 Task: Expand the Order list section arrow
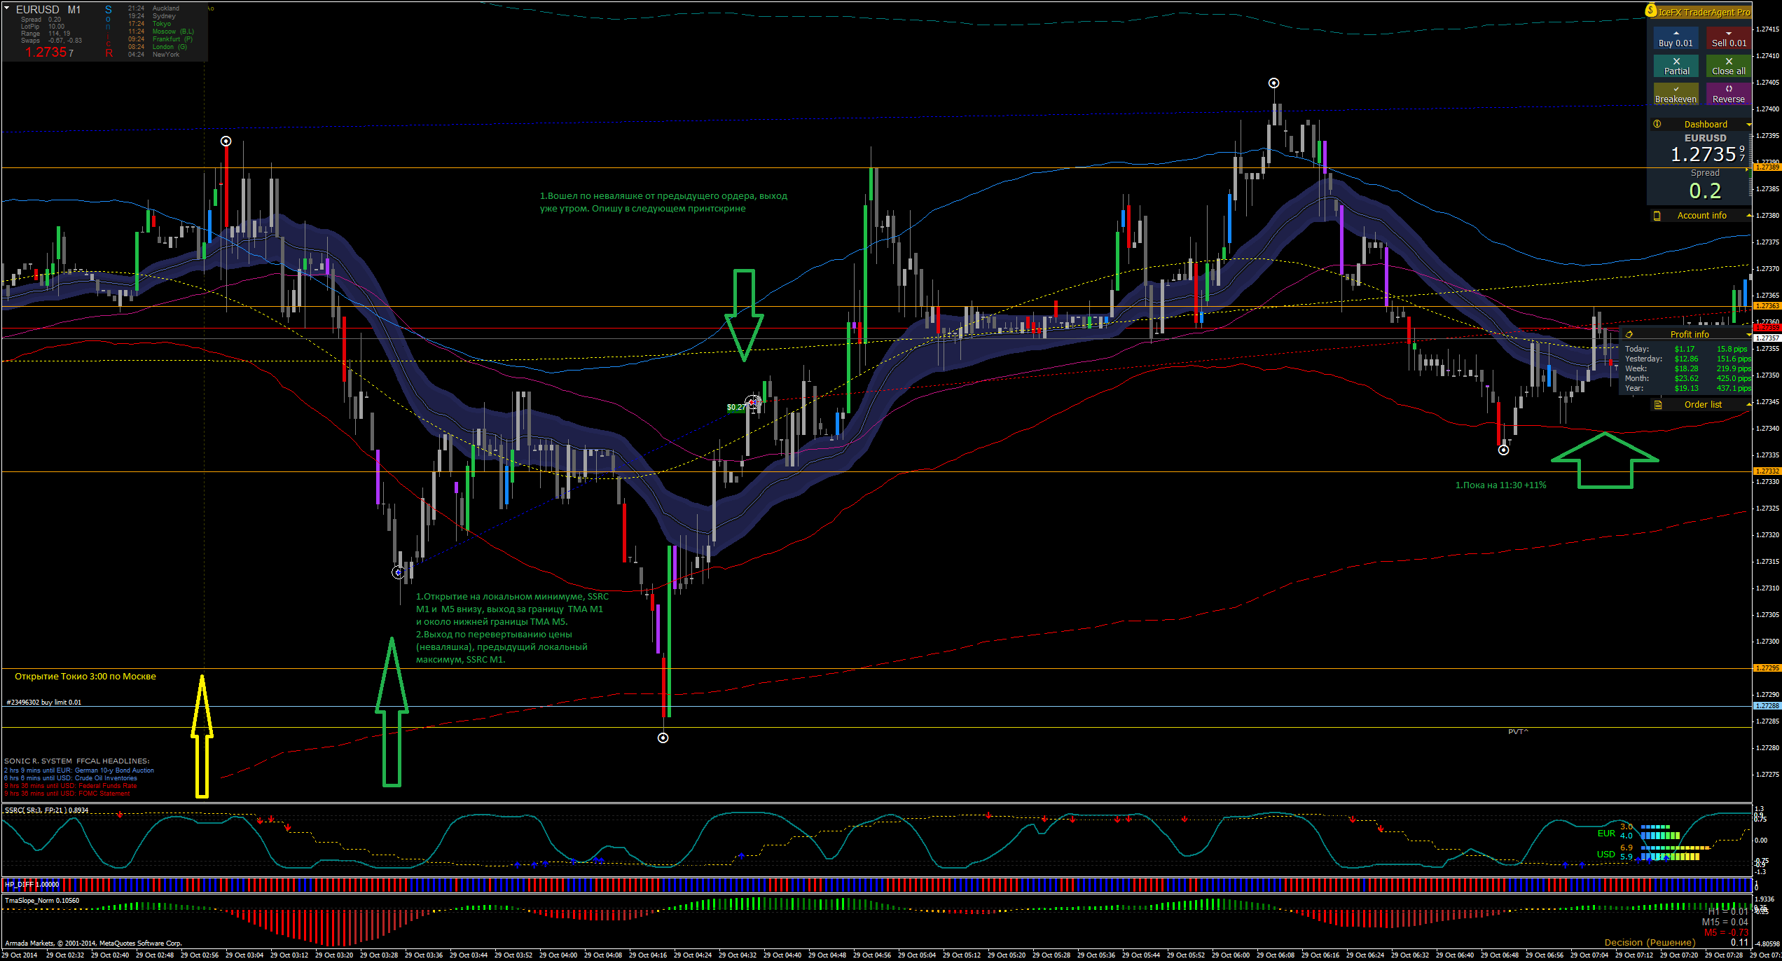pyautogui.click(x=1748, y=405)
